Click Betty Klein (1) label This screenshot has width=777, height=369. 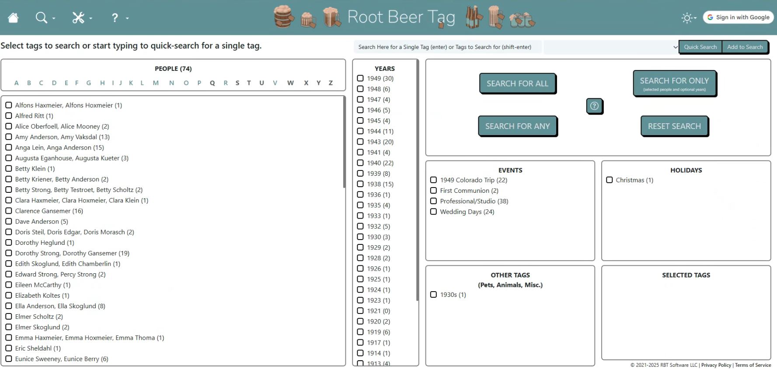[x=35, y=169]
